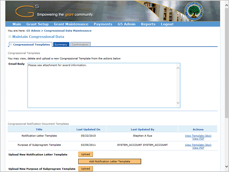Viewport: 229px width, 172px height.
Task: Select the Purpose of Subprogram Template title cell
Action: [x=39, y=145]
